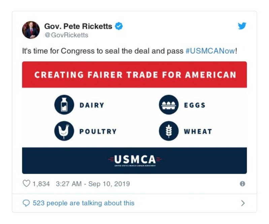Click the poultry chicken icon
Image resolution: width=269 pixels, height=224 pixels.
point(64,131)
